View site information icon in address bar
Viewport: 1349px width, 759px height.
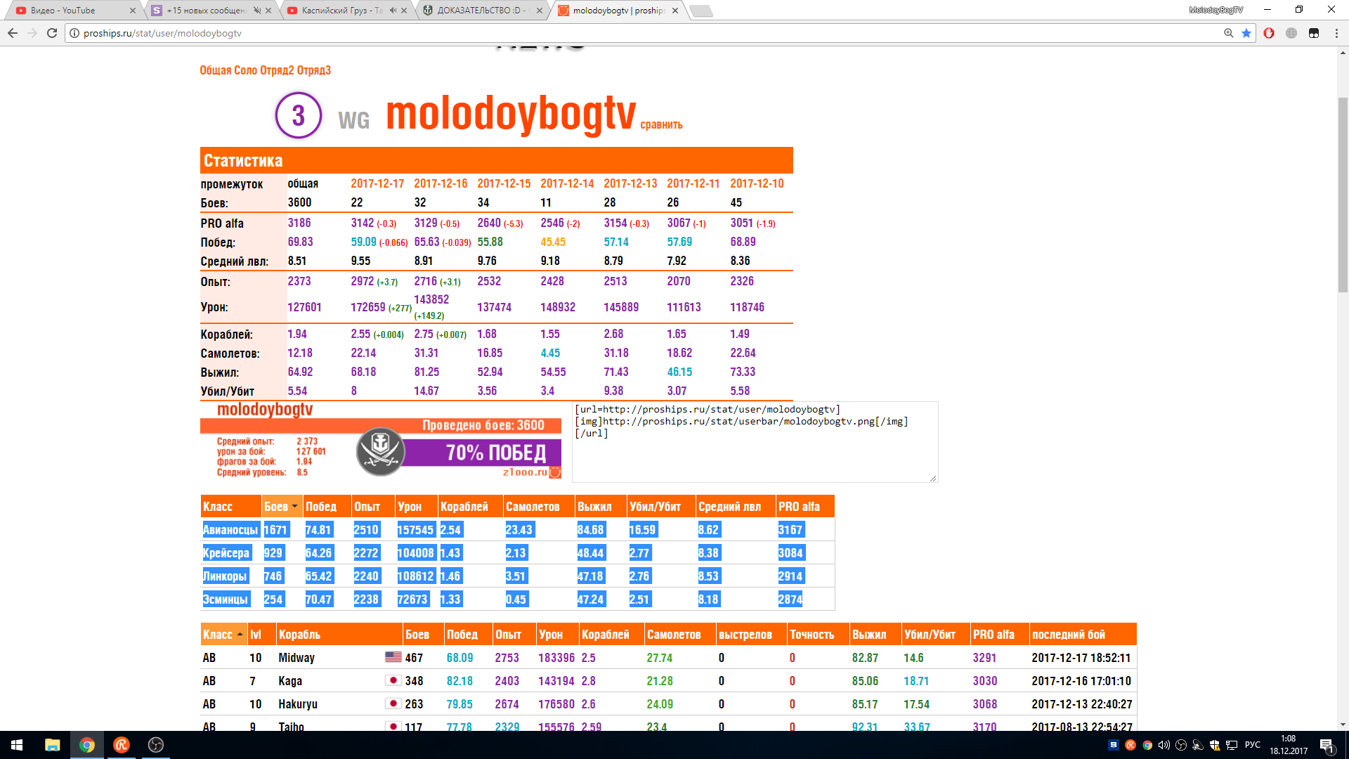click(74, 33)
